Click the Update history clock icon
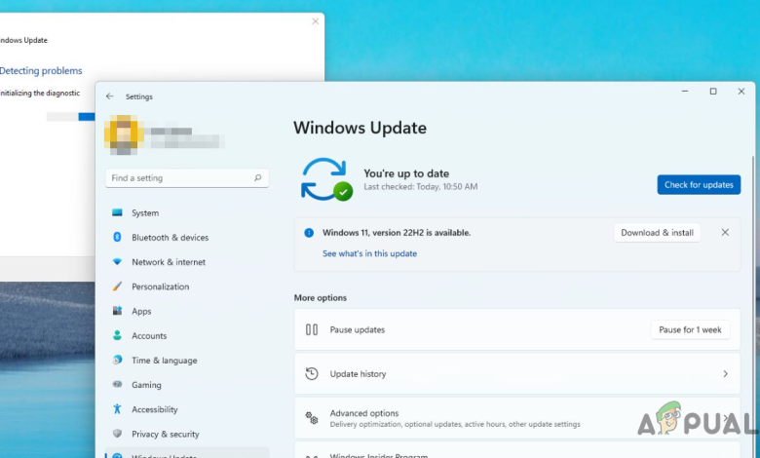 click(312, 373)
